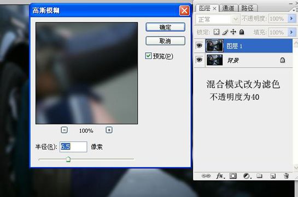Screen dimensions: 298x197
Task: Hide the 图层 1 layer via eye icon
Action: click(199, 45)
